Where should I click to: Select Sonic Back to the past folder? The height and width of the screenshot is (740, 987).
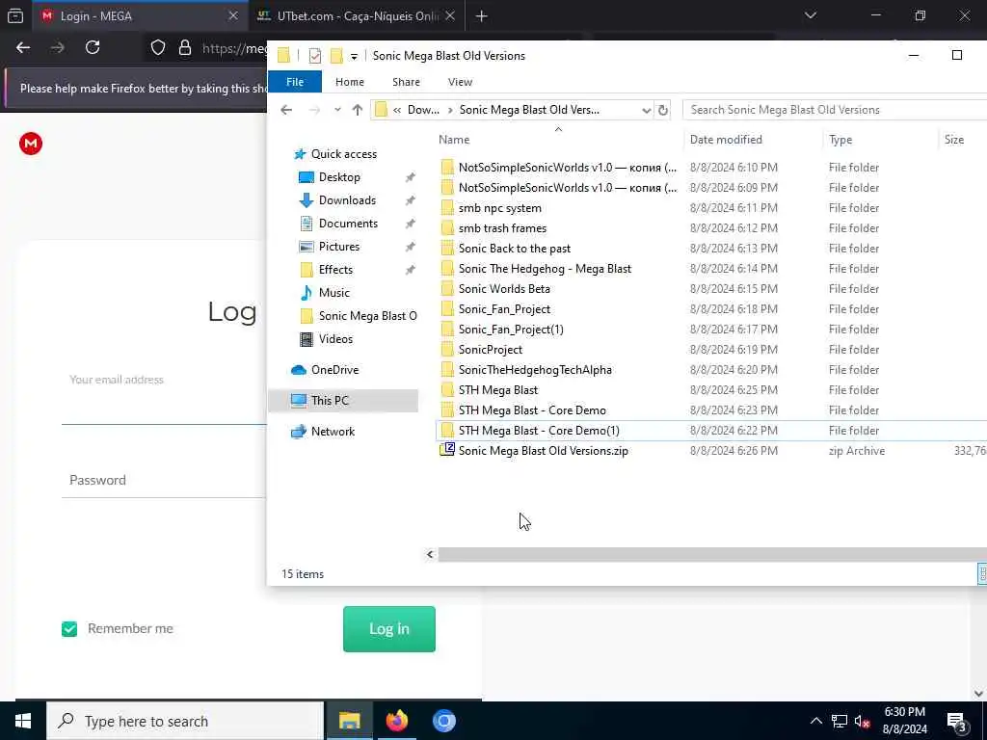tap(515, 249)
